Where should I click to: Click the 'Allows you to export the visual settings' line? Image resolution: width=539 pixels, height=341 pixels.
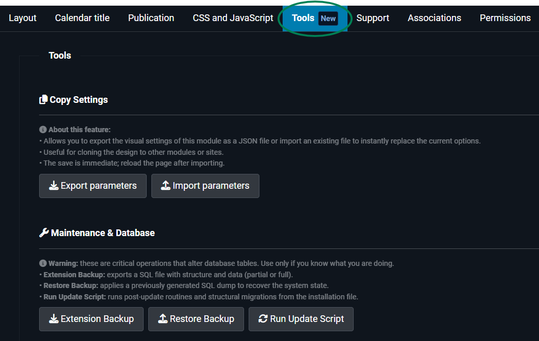(262, 141)
